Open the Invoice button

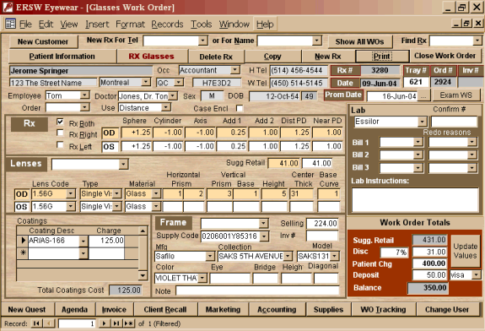pyautogui.click(x=114, y=309)
